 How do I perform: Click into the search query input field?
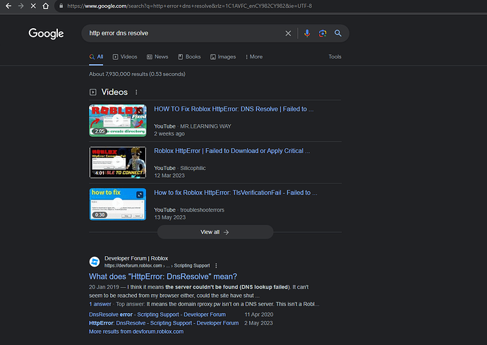coord(185,33)
